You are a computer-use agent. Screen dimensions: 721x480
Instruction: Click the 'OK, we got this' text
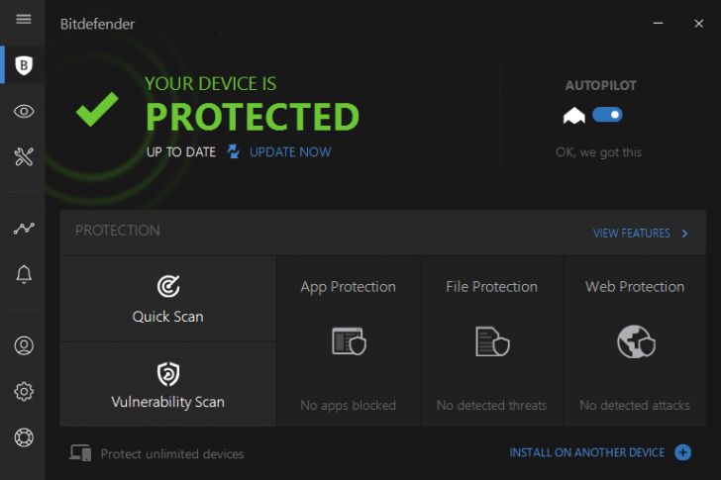click(598, 152)
